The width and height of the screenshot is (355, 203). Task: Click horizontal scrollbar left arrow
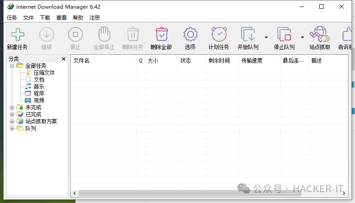coord(75,193)
